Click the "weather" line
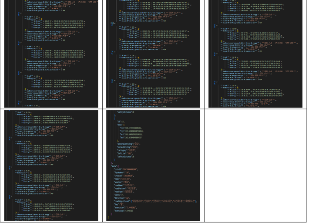Screen dimensions: 309x223 [x=122, y=182]
